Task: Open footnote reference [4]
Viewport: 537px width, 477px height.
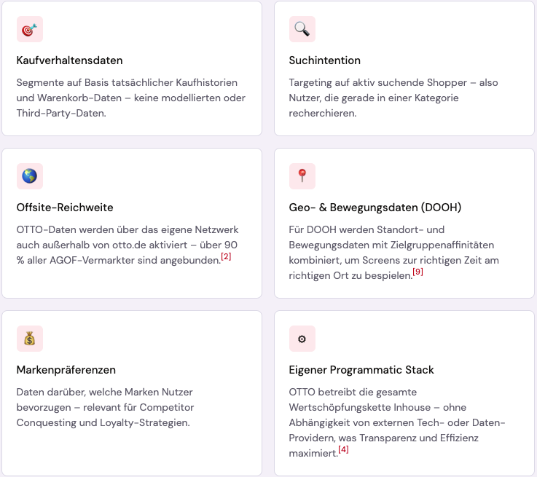Action: pyautogui.click(x=343, y=449)
